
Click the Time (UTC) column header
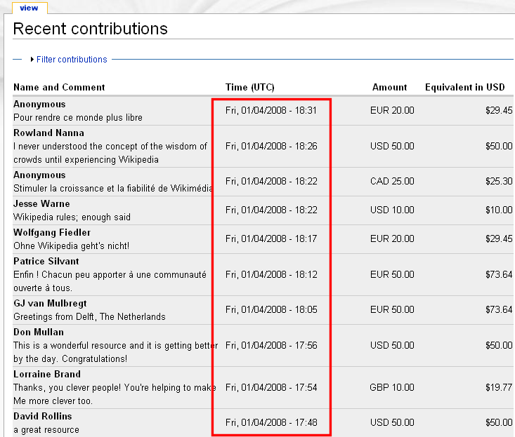[x=249, y=87]
